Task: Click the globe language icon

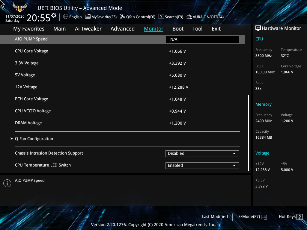Action: point(66,17)
